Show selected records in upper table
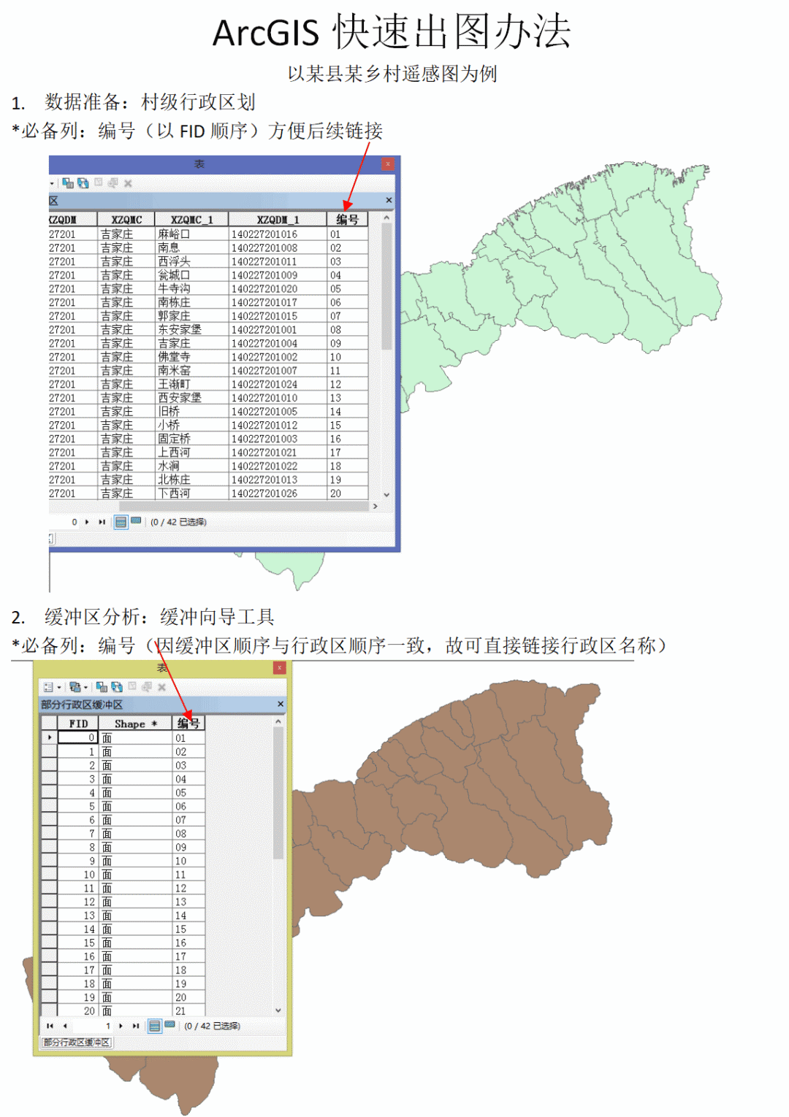Viewport: 789px width, 1117px height. pyautogui.click(x=136, y=521)
